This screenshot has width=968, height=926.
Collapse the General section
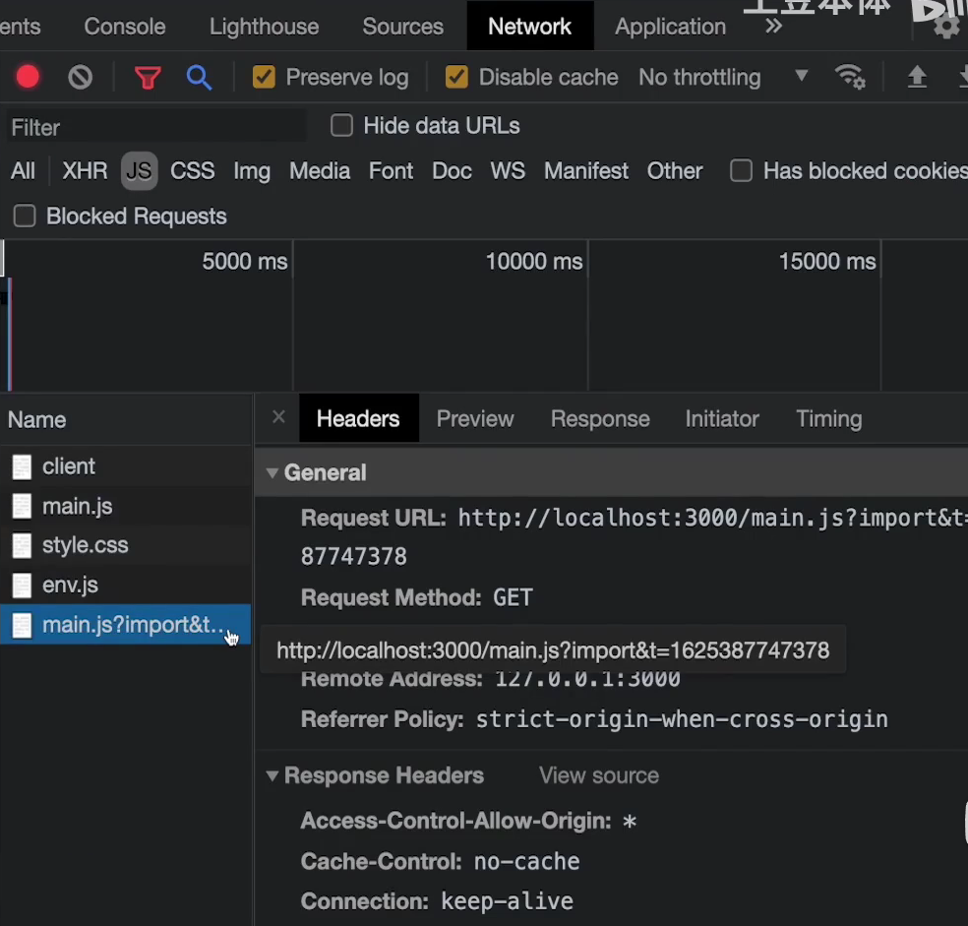(272, 473)
